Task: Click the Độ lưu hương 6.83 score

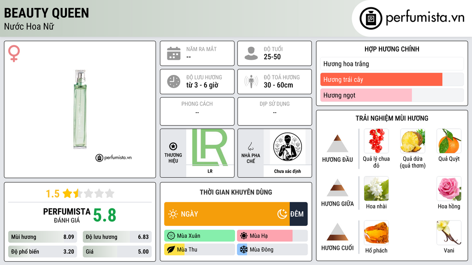Action: 117,237
